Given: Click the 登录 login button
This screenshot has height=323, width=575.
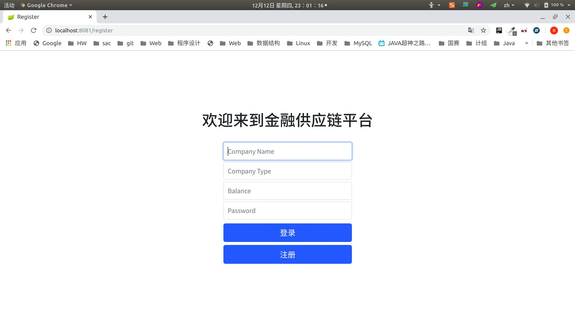Looking at the screenshot, I should 287,233.
